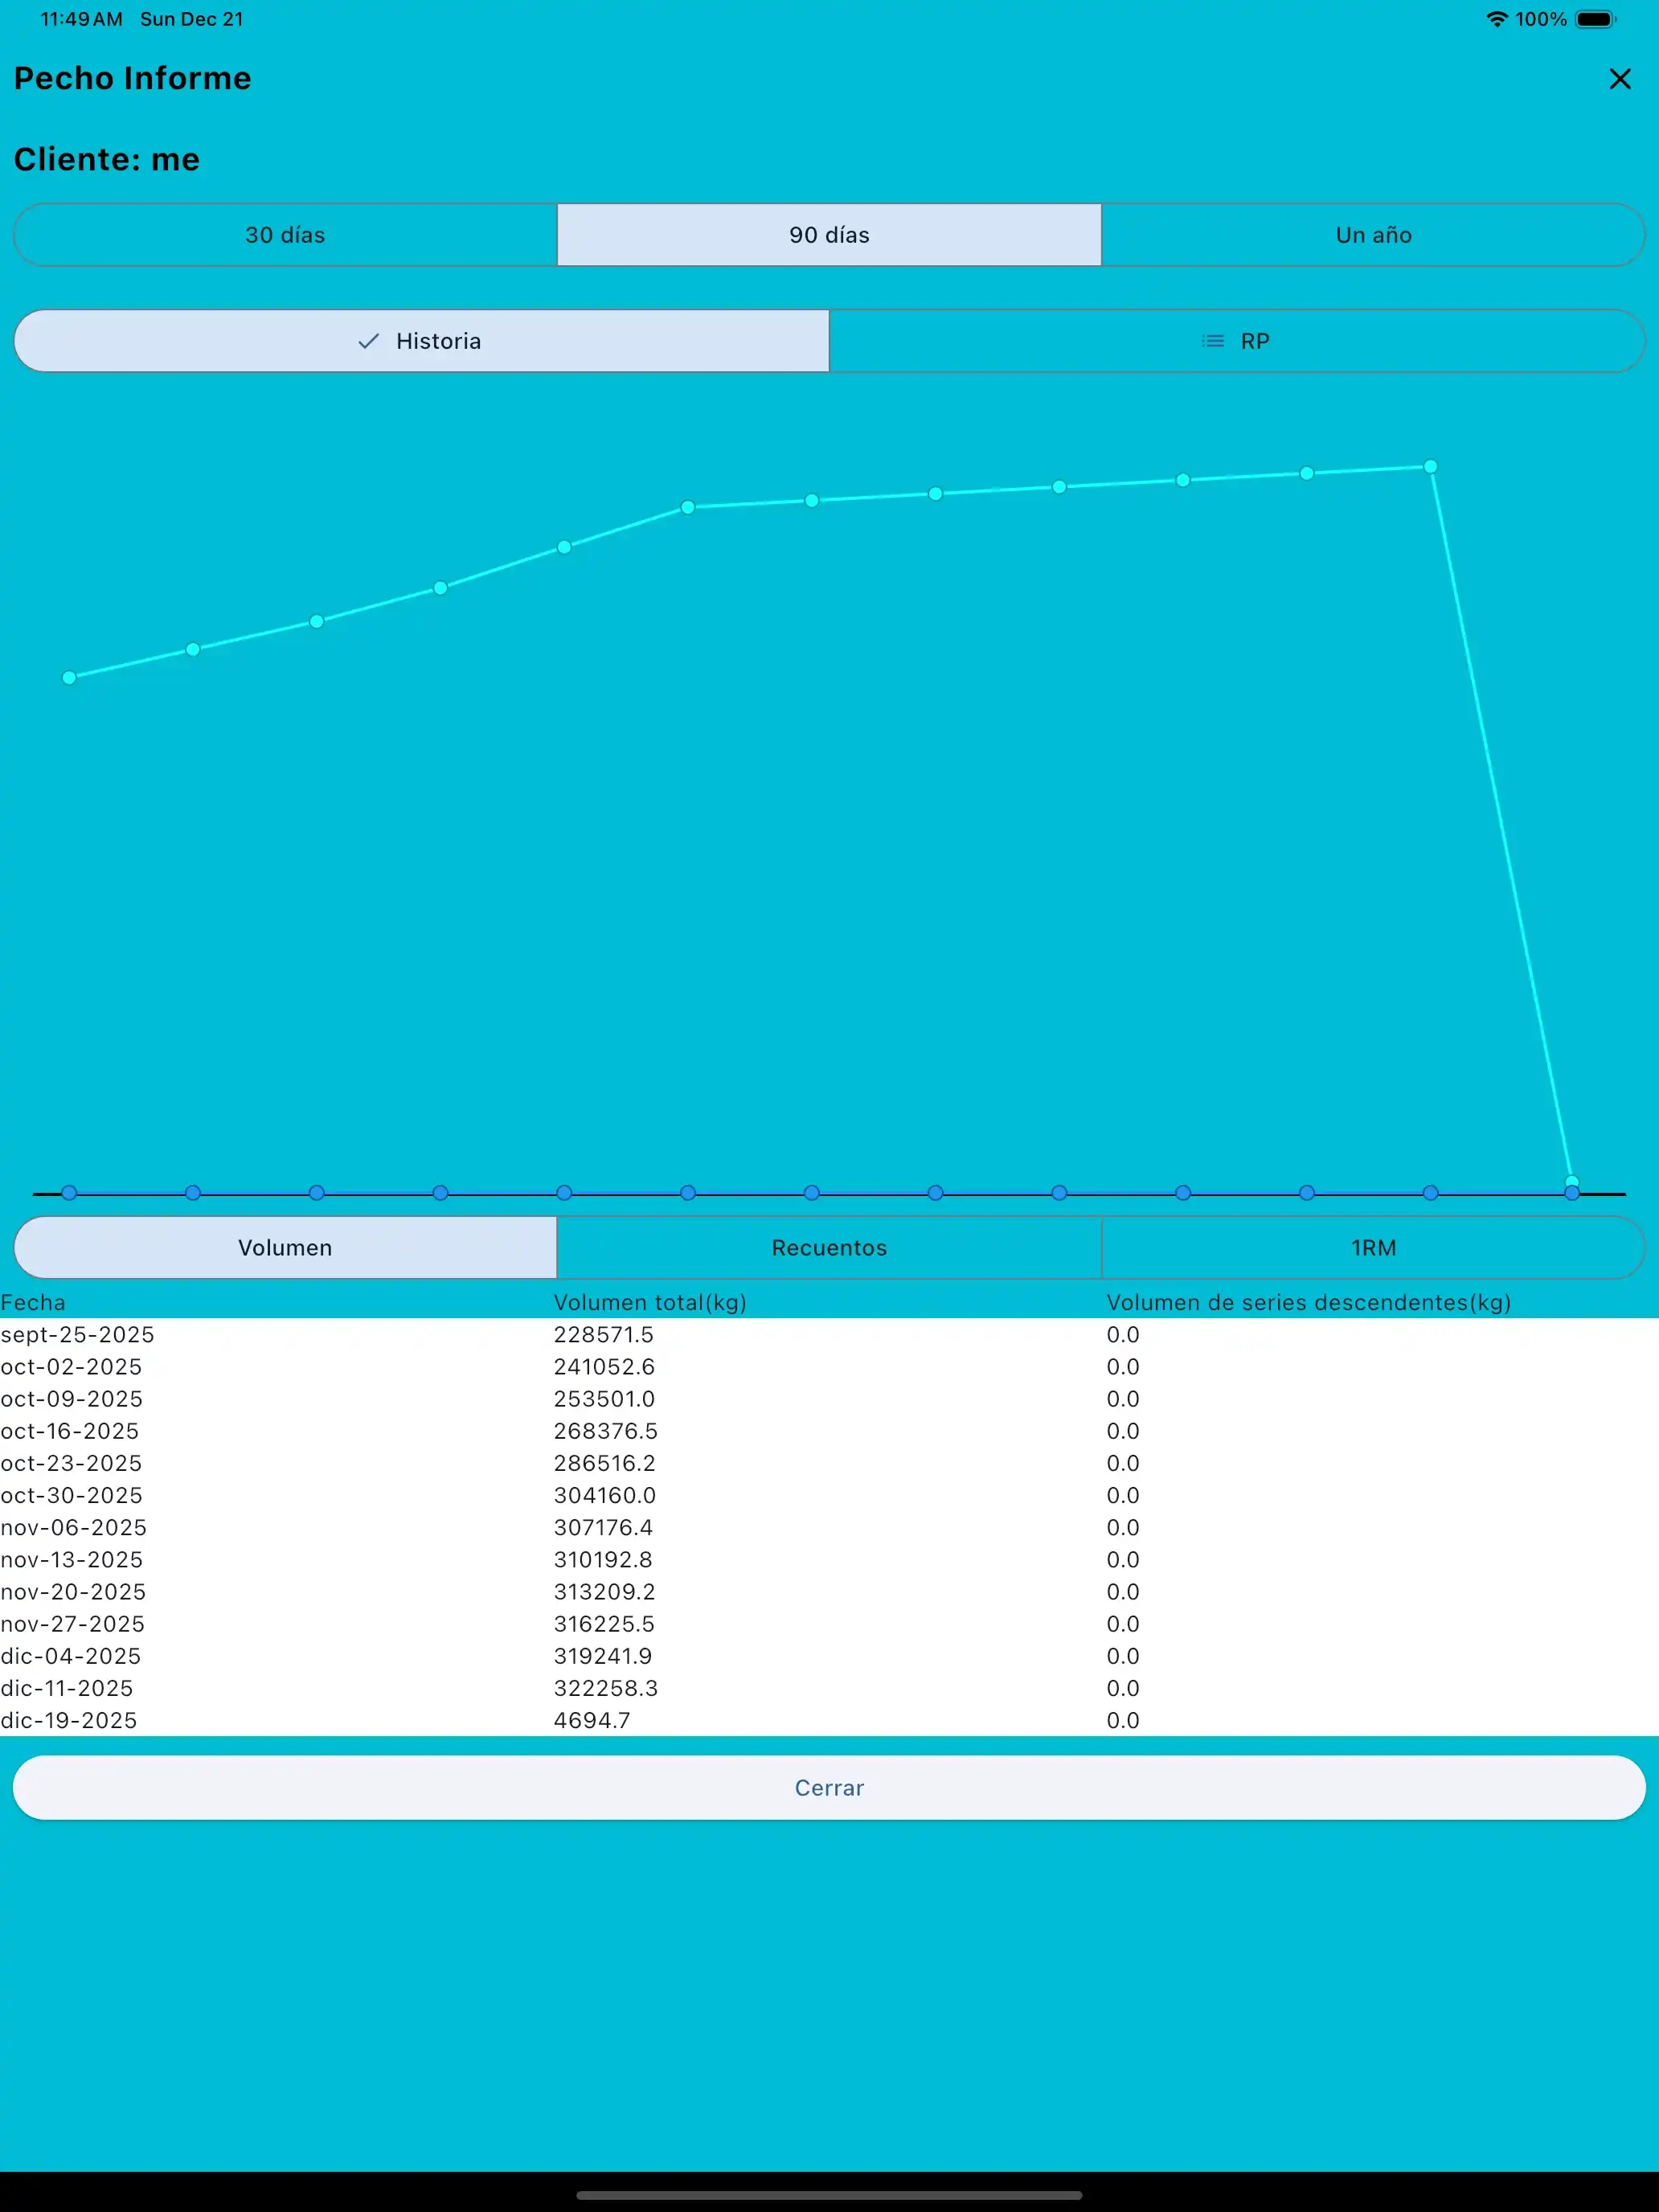Tap the battery icon in status bar

tap(1595, 19)
